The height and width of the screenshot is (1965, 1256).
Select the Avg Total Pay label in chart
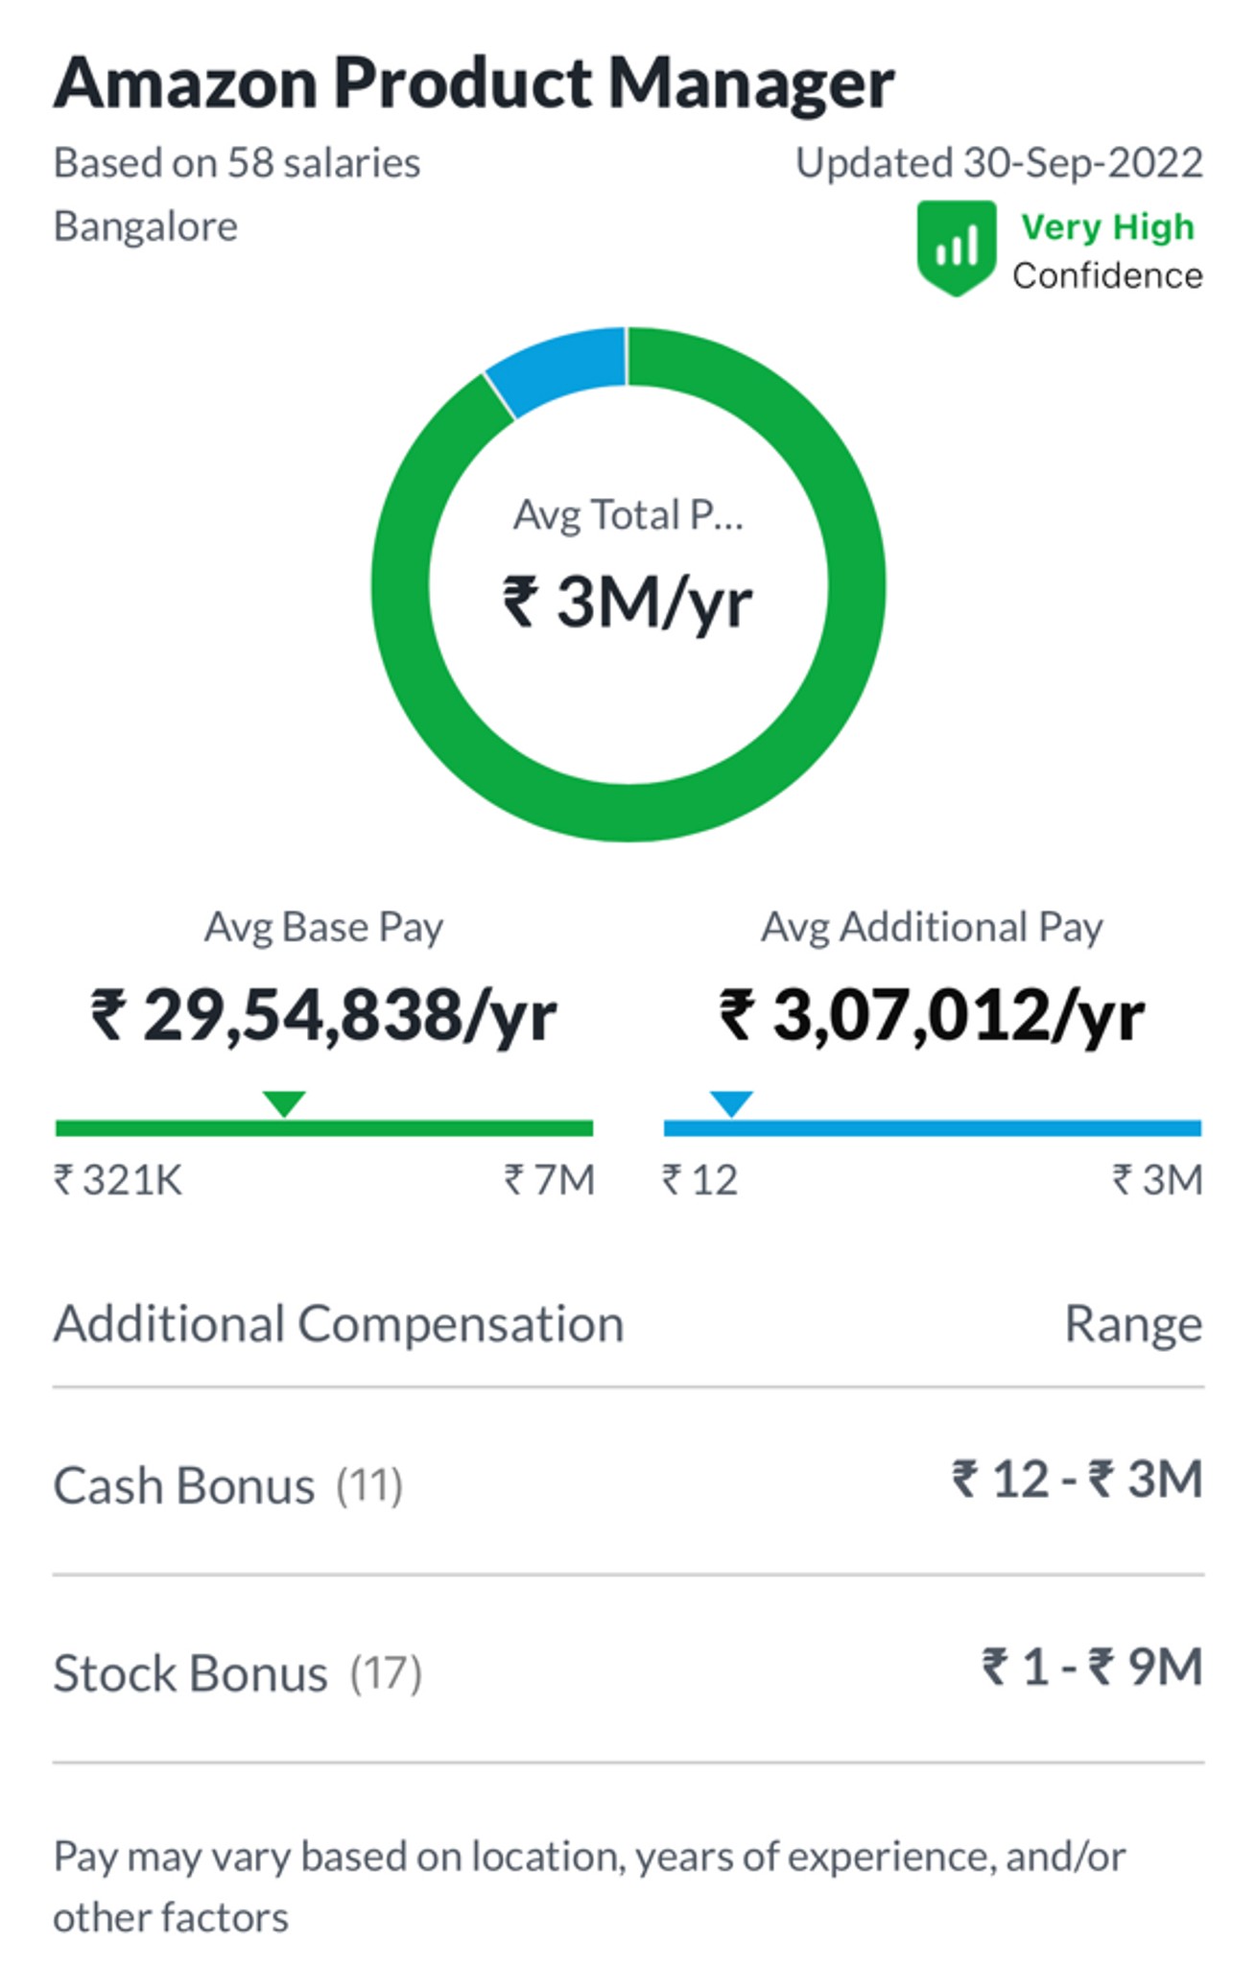pyautogui.click(x=628, y=515)
